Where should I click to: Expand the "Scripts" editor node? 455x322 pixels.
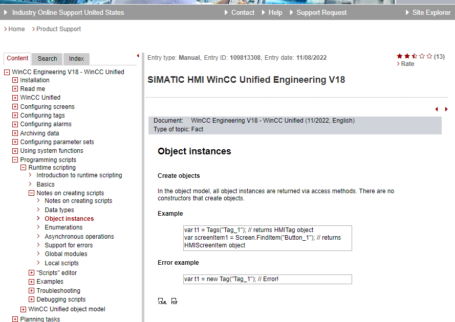(x=31, y=273)
